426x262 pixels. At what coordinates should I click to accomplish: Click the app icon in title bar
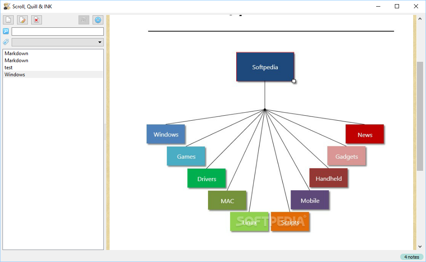click(7, 6)
